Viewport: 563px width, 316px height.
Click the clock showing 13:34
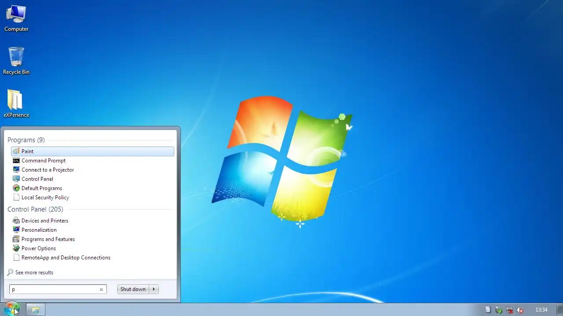541,310
